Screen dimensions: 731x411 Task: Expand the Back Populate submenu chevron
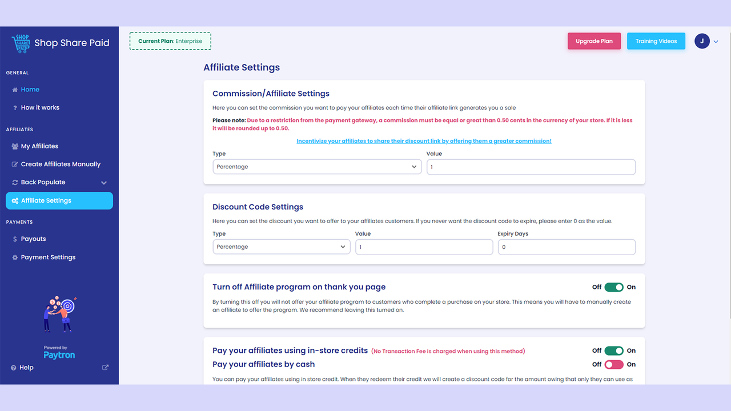tap(104, 183)
